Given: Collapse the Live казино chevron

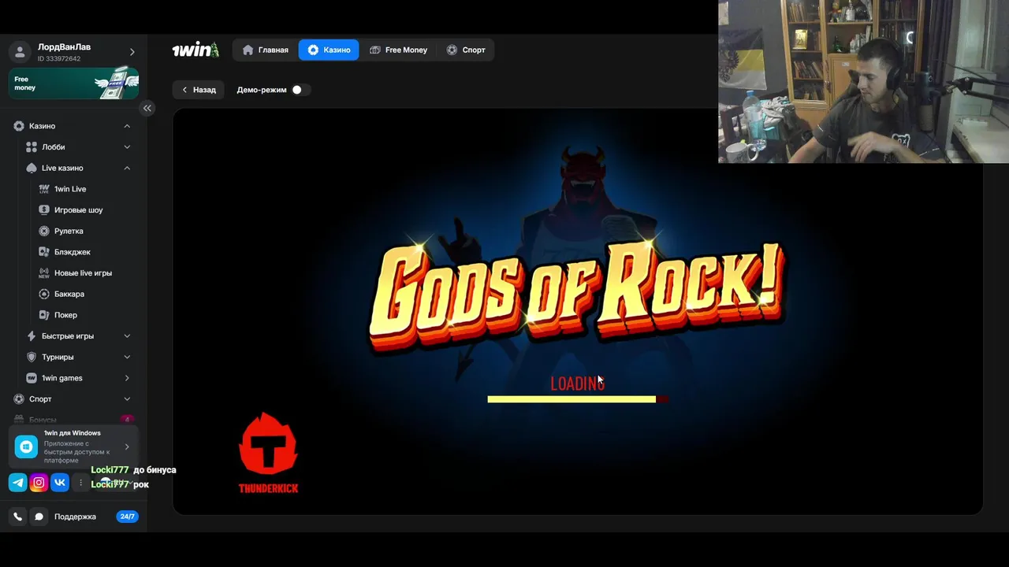Looking at the screenshot, I should [x=127, y=168].
